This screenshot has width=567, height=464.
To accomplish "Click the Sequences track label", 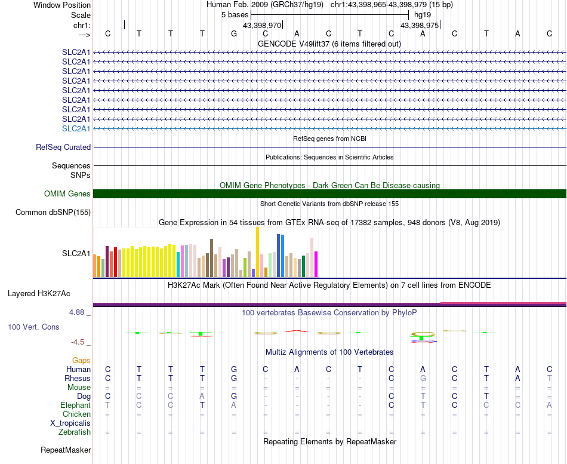I will 71,166.
